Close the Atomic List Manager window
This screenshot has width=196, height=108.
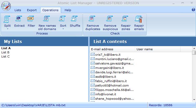192,3
